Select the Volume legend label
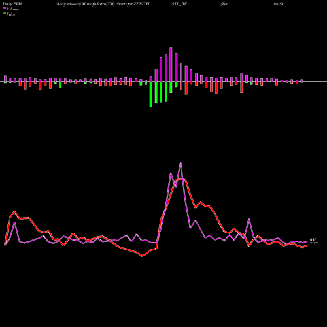The height and width of the screenshot is (327, 327). [x=12, y=9]
